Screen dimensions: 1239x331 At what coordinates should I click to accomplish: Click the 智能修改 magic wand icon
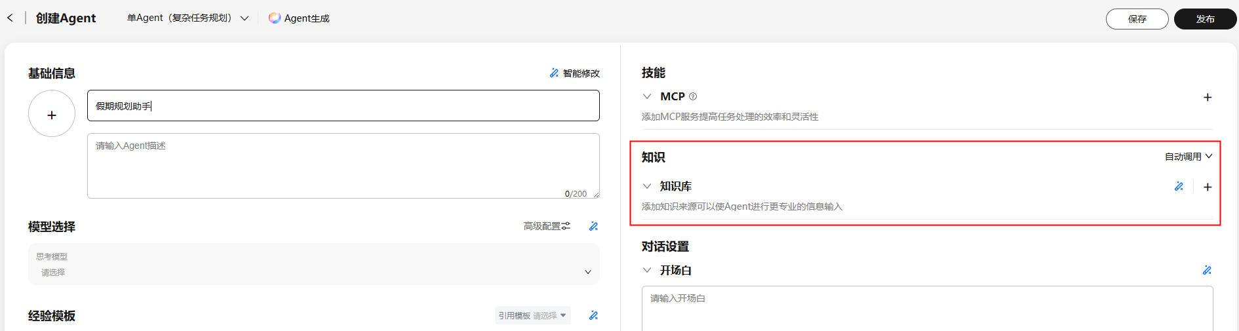[554, 73]
